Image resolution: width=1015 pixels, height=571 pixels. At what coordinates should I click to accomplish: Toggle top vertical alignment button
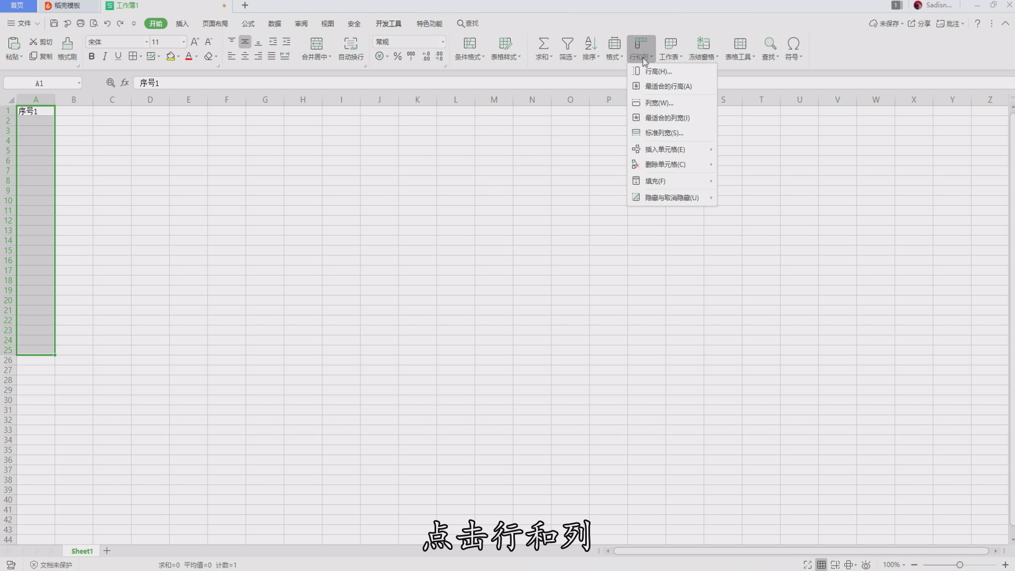coord(232,42)
